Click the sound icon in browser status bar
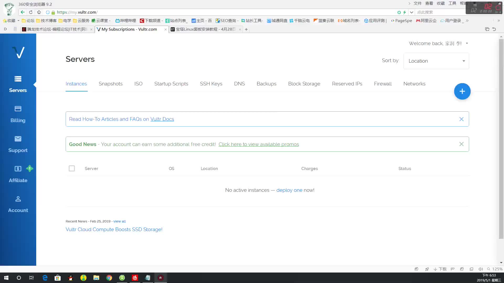The width and height of the screenshot is (504, 283). [x=481, y=269]
